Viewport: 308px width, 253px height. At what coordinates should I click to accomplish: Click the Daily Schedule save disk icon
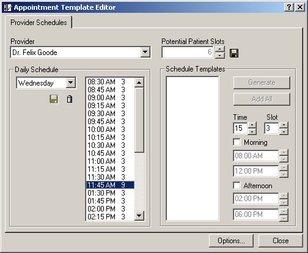coord(54,99)
